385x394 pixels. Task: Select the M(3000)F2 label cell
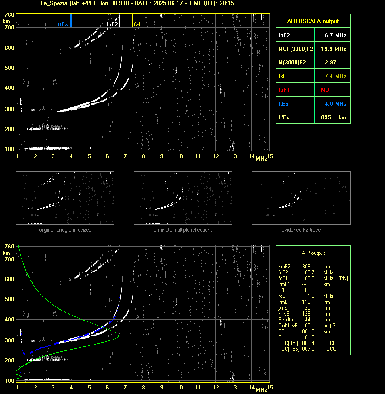click(296, 62)
